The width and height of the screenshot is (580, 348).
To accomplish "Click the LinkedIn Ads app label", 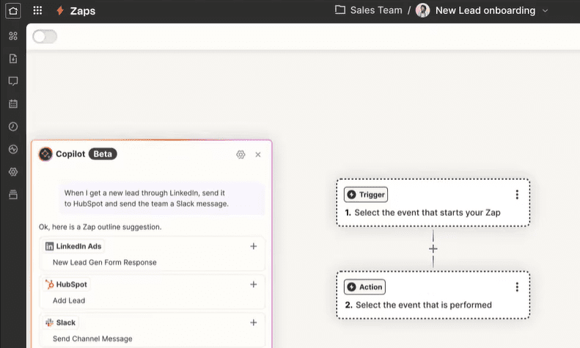I will point(73,246).
